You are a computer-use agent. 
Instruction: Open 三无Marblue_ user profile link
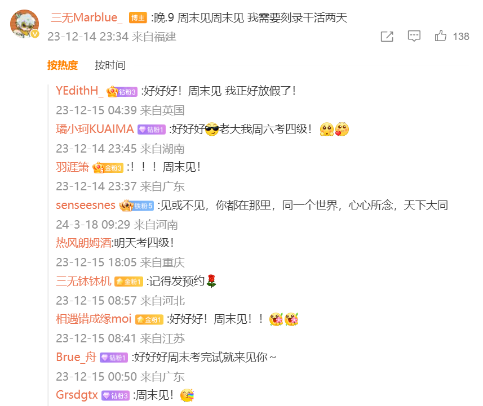tap(87, 17)
